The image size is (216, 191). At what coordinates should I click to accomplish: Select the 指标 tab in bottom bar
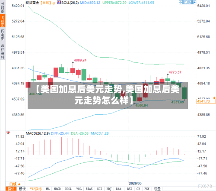[x=11, y=189]
